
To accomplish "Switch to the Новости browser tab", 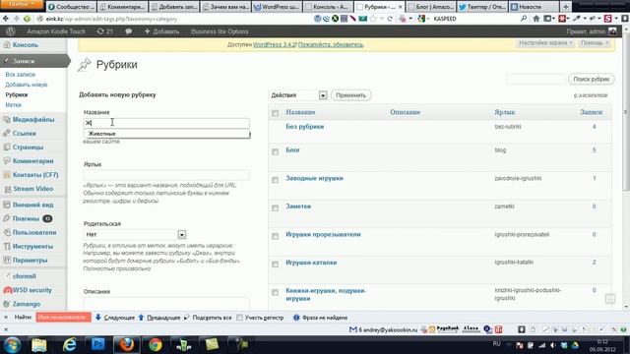I will [x=534, y=7].
